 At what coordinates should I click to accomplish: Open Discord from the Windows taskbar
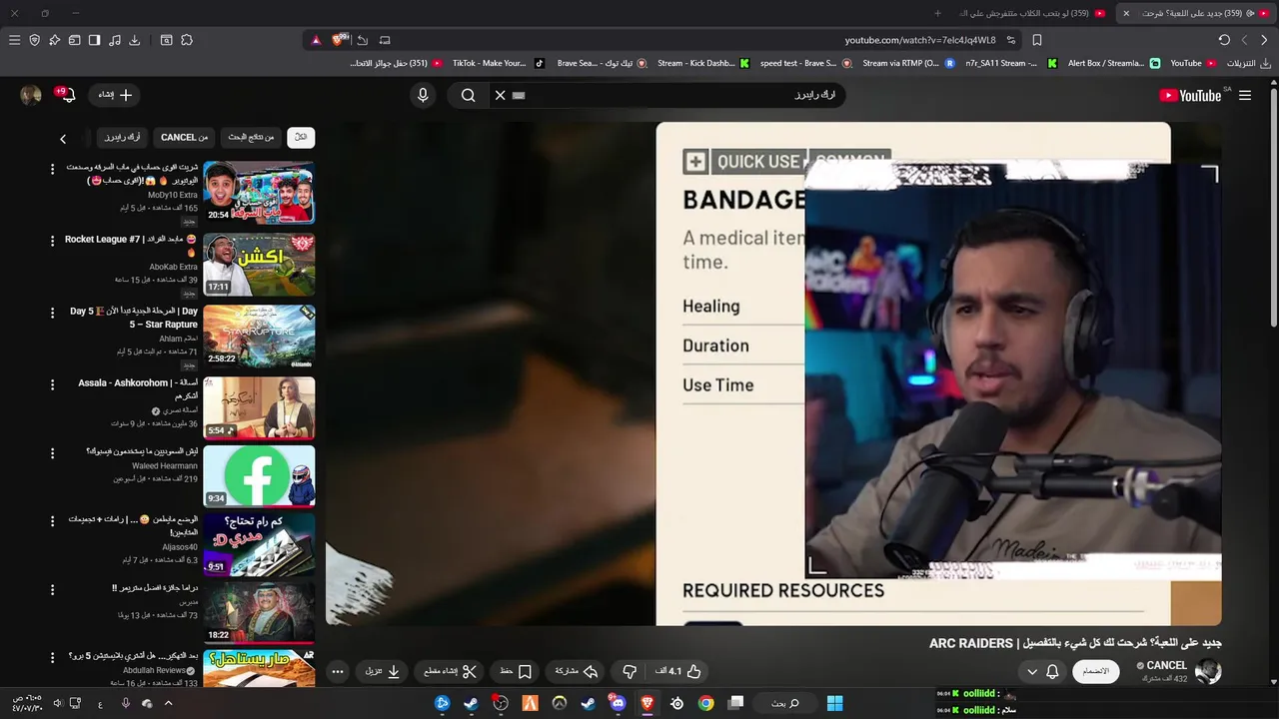(x=618, y=703)
